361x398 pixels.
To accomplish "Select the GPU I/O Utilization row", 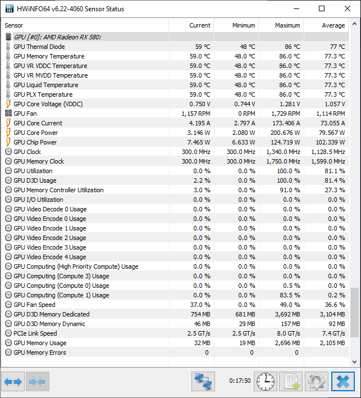I will point(175,200).
